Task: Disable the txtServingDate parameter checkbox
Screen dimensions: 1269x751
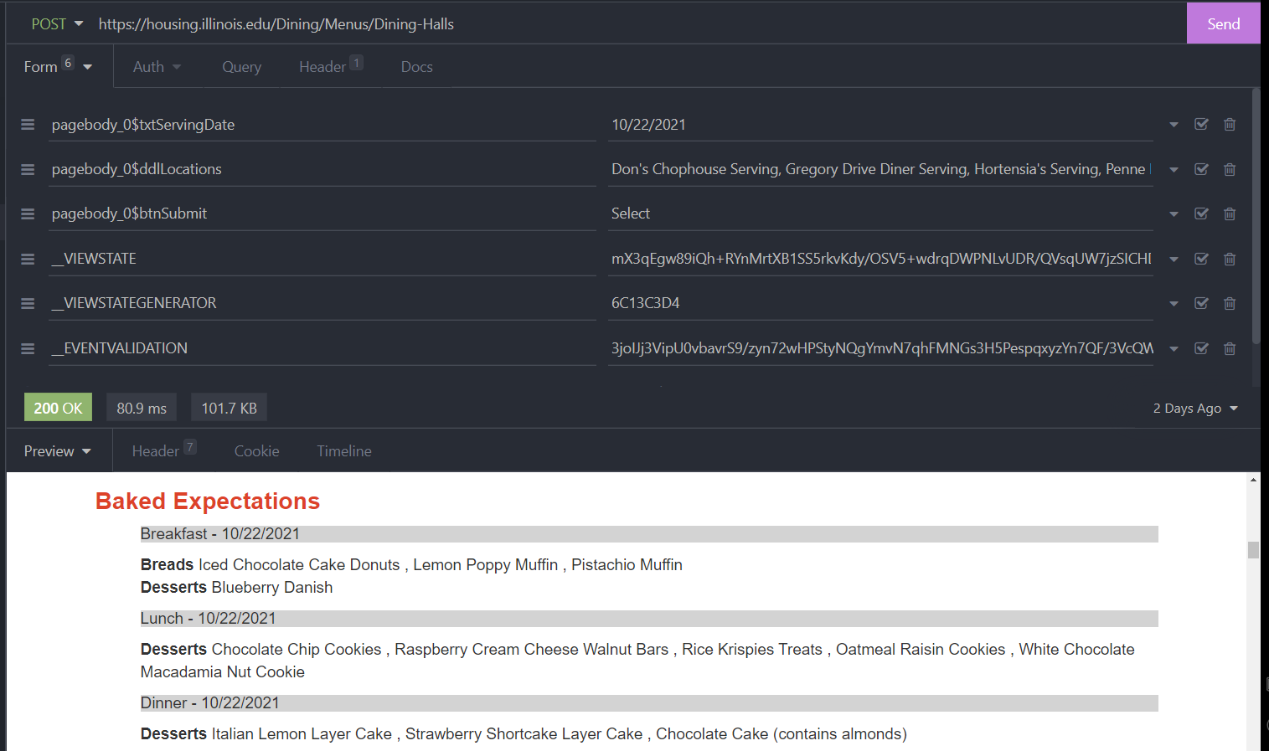Action: pyautogui.click(x=1201, y=124)
